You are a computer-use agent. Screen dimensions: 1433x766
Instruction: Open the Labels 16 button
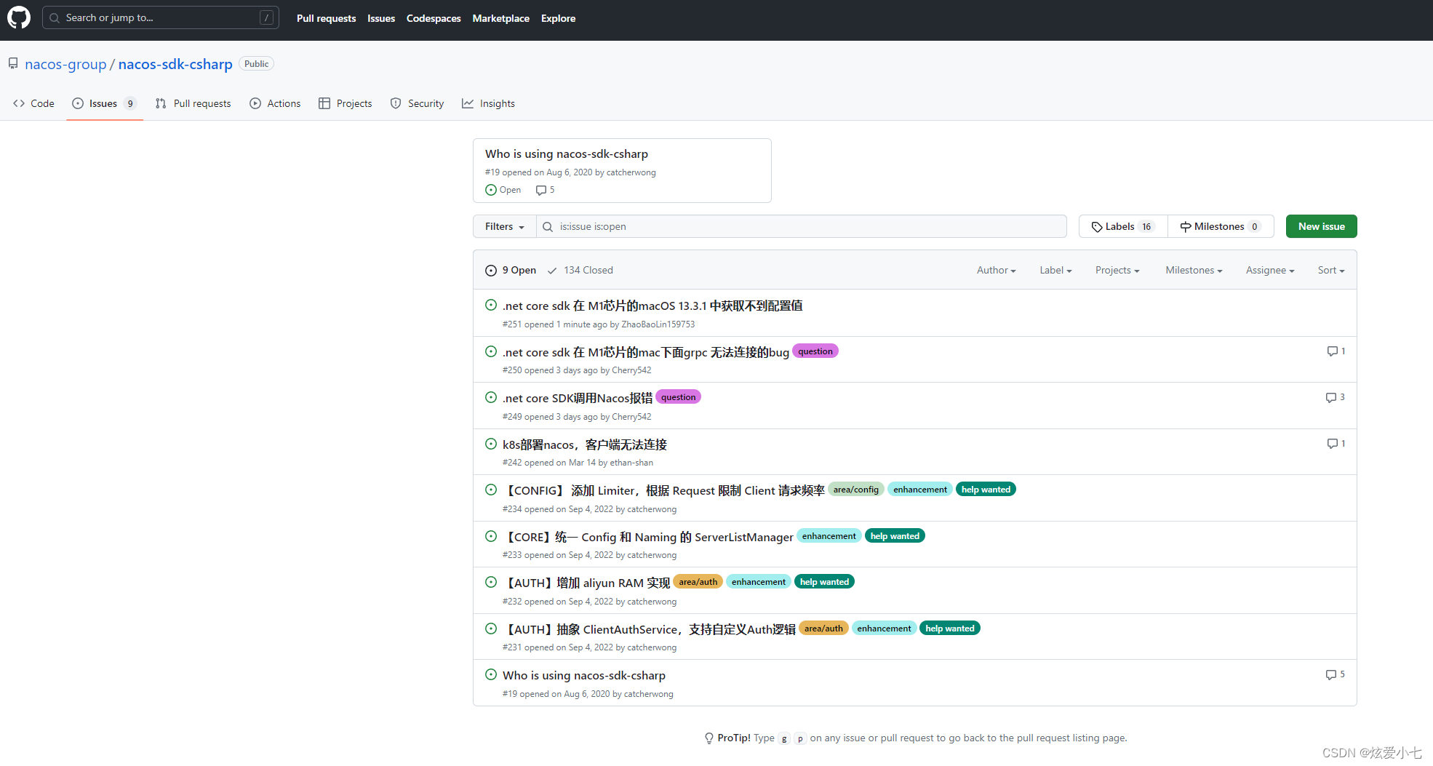click(x=1123, y=227)
